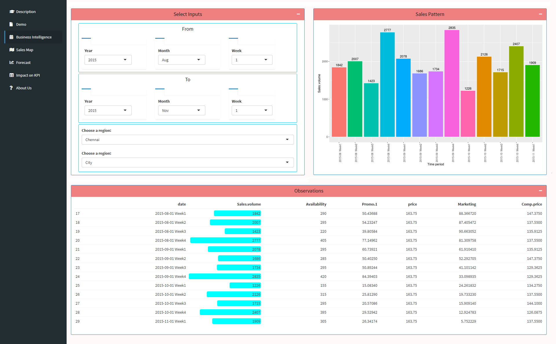The height and width of the screenshot is (344, 556).
Task: Click the 2407 bar in Sales Pattern chart
Action: click(x=516, y=91)
